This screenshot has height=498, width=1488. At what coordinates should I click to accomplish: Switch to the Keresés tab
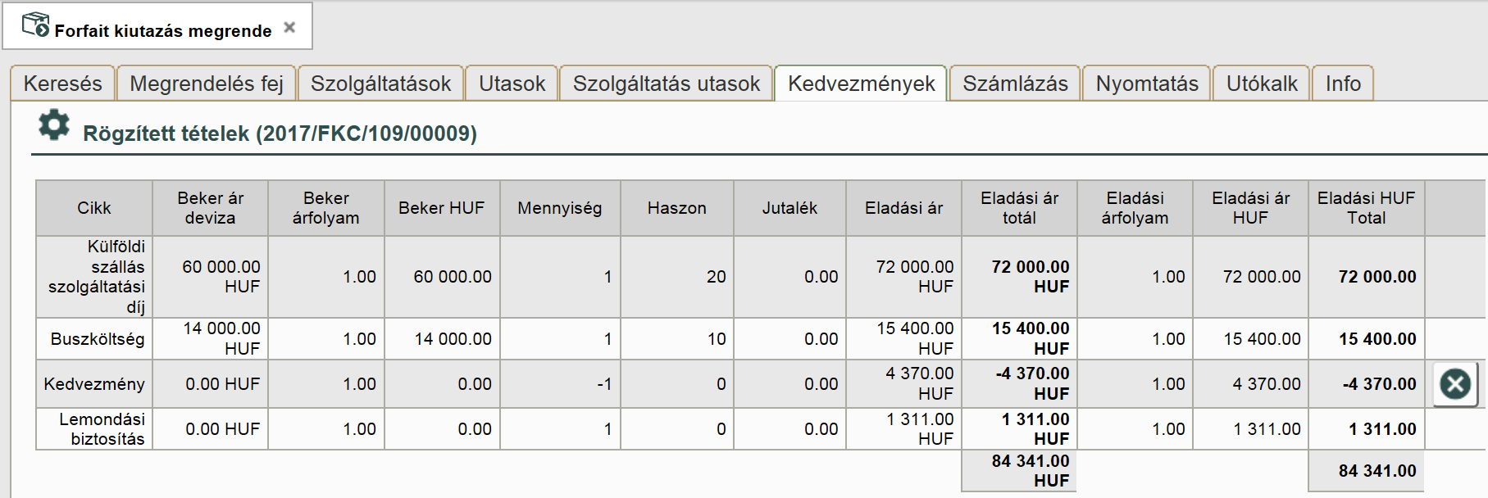(x=63, y=84)
